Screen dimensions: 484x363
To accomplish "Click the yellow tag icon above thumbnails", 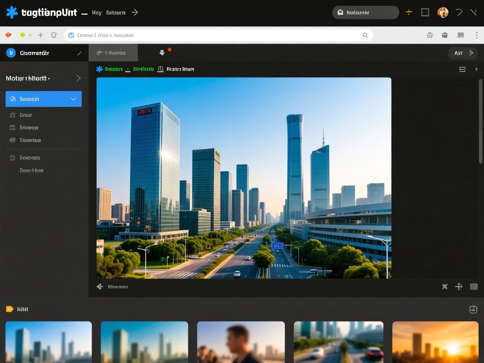I will 10,309.
